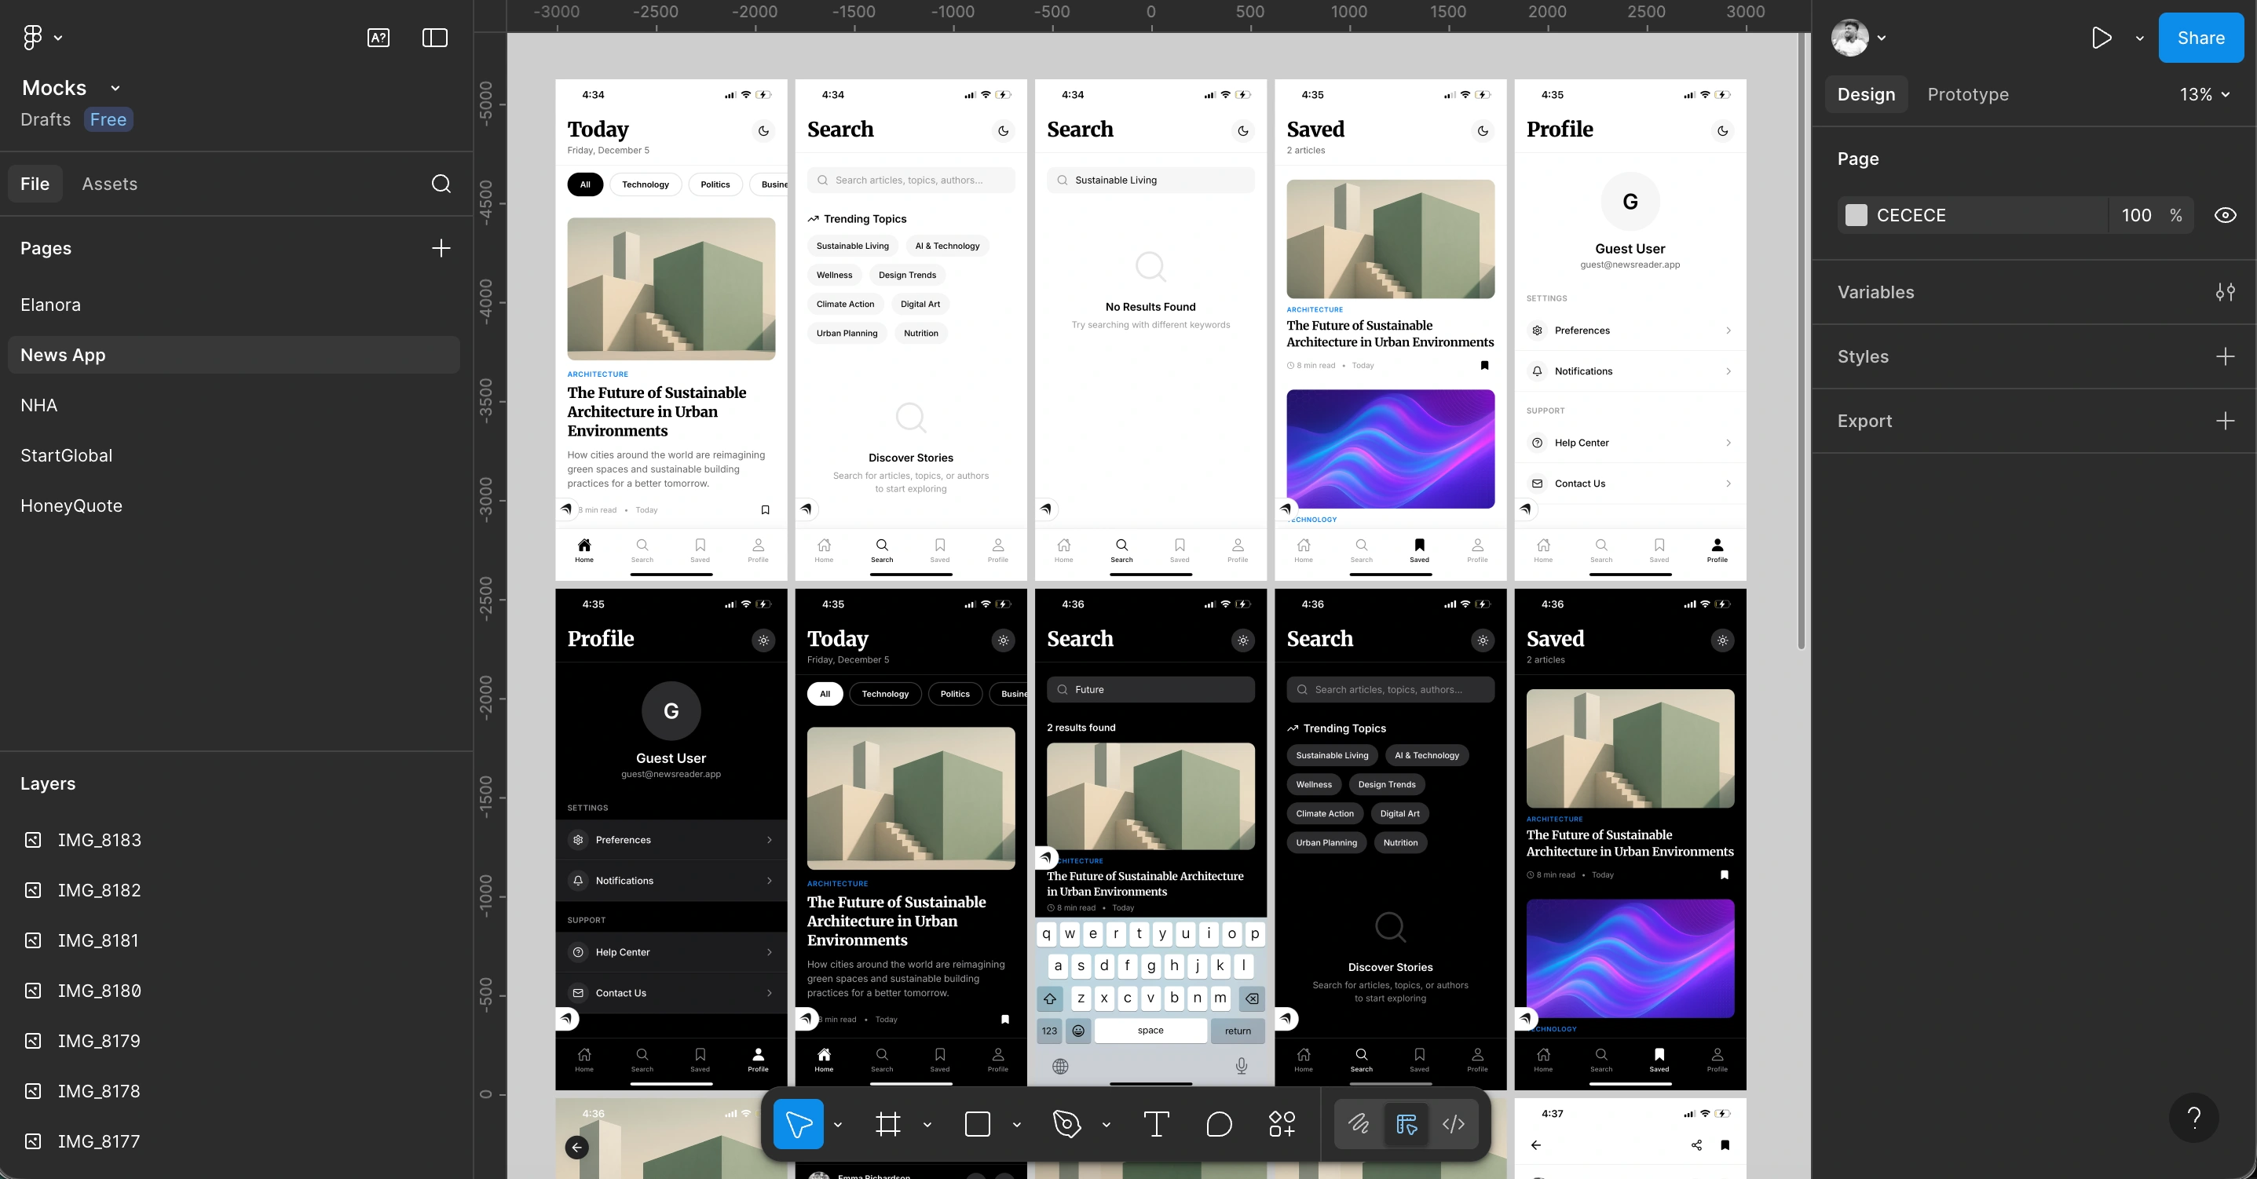Switch to the Prototype tab
Viewport: 2257px width, 1179px height.
(x=1967, y=95)
